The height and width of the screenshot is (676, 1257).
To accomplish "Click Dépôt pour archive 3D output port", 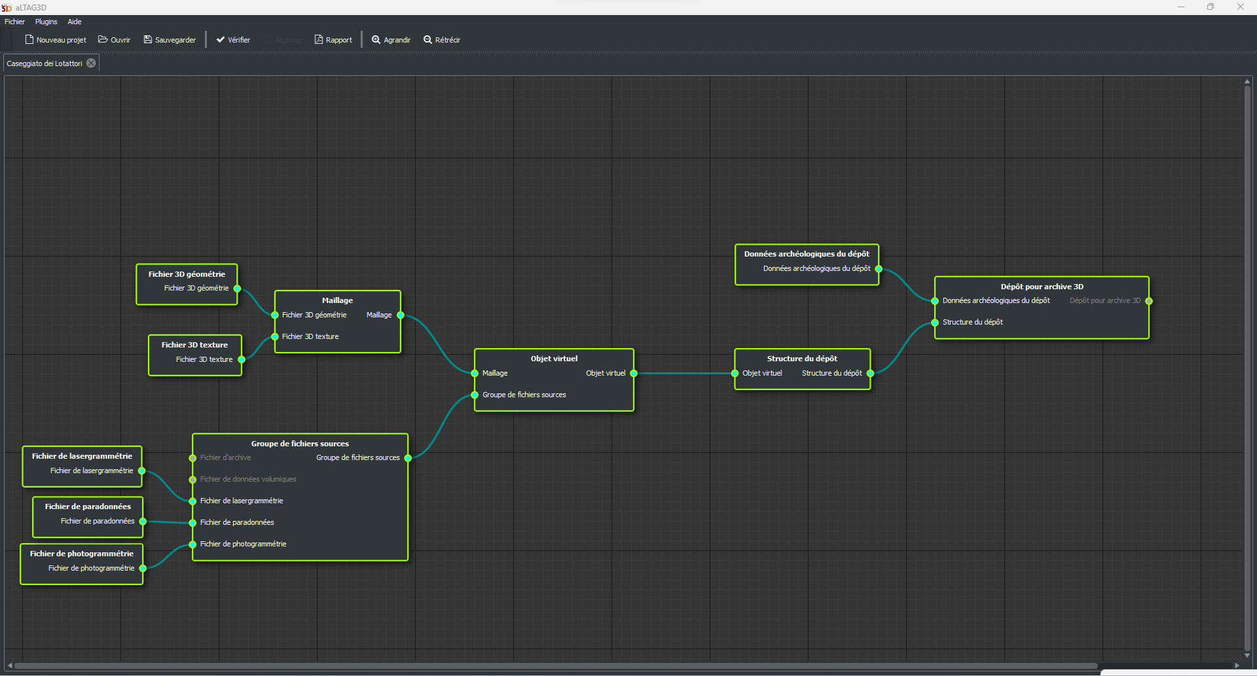I will click(1149, 301).
